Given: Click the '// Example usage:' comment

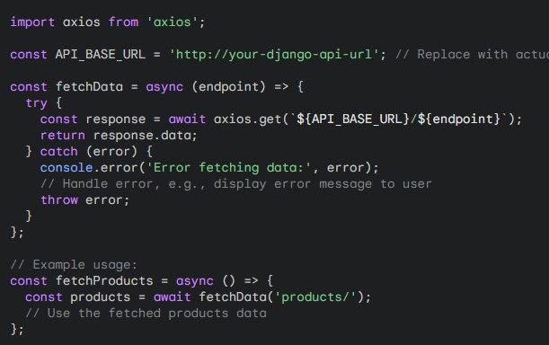Looking at the screenshot, I should pyautogui.click(x=74, y=265).
